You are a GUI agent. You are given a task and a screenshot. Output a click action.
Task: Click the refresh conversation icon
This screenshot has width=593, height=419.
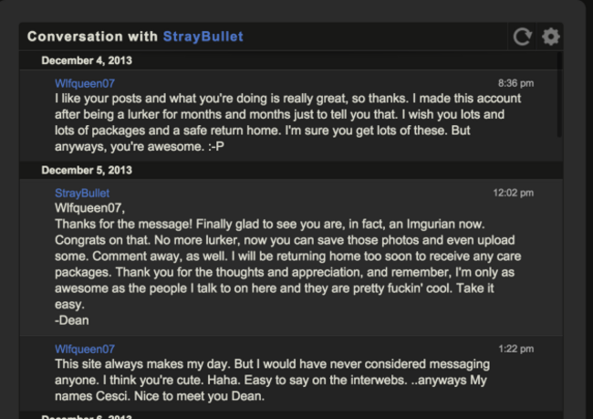click(x=522, y=37)
